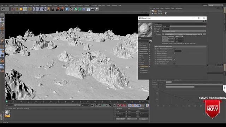The image size is (226, 127).
Task: Toggle the Keep Original Edges checkbox
Action: [174, 62]
